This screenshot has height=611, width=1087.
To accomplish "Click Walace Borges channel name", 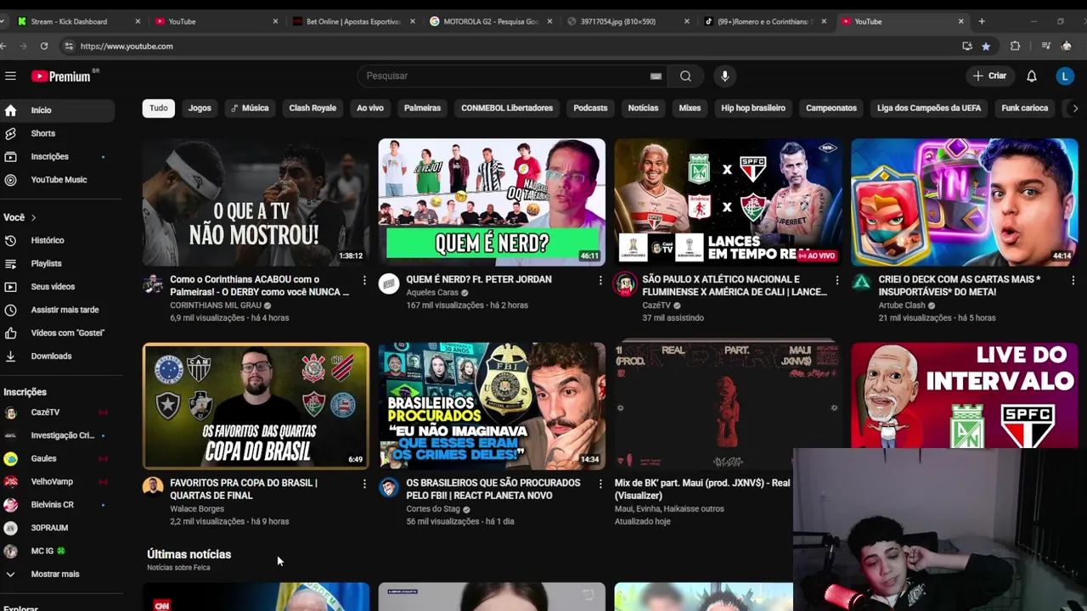I will (197, 509).
